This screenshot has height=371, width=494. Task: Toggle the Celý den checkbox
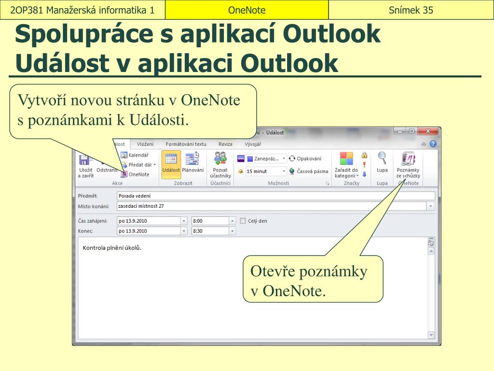pyautogui.click(x=243, y=221)
